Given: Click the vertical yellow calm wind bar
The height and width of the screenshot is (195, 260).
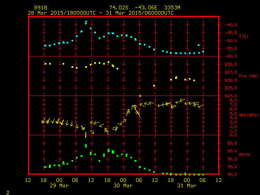Looking at the screenshot, I should (86, 135).
